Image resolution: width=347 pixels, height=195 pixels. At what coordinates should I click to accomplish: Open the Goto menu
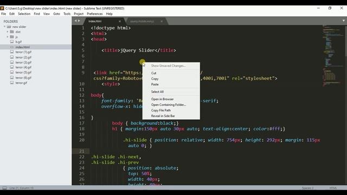point(56,14)
